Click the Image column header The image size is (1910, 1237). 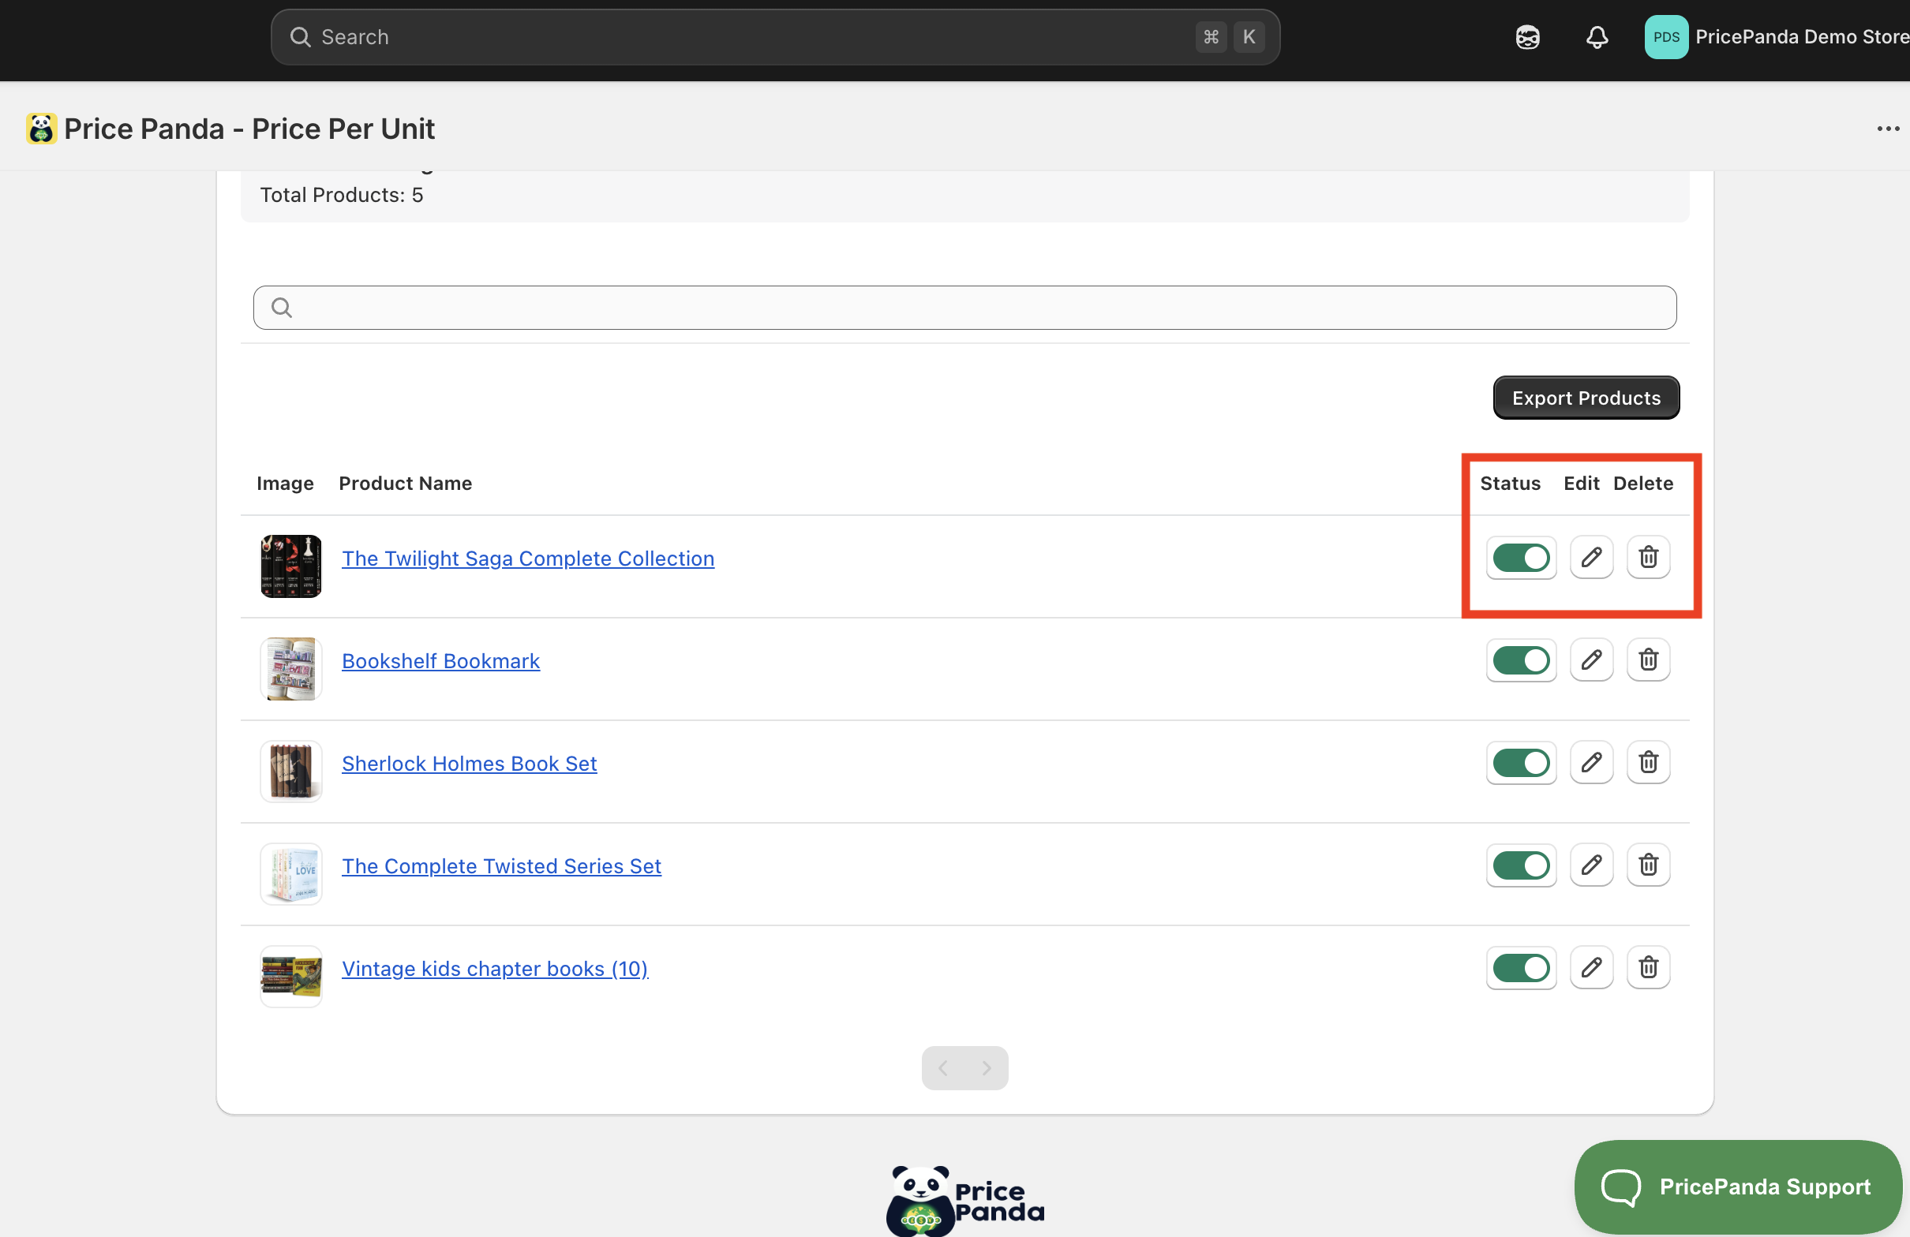pyautogui.click(x=285, y=483)
